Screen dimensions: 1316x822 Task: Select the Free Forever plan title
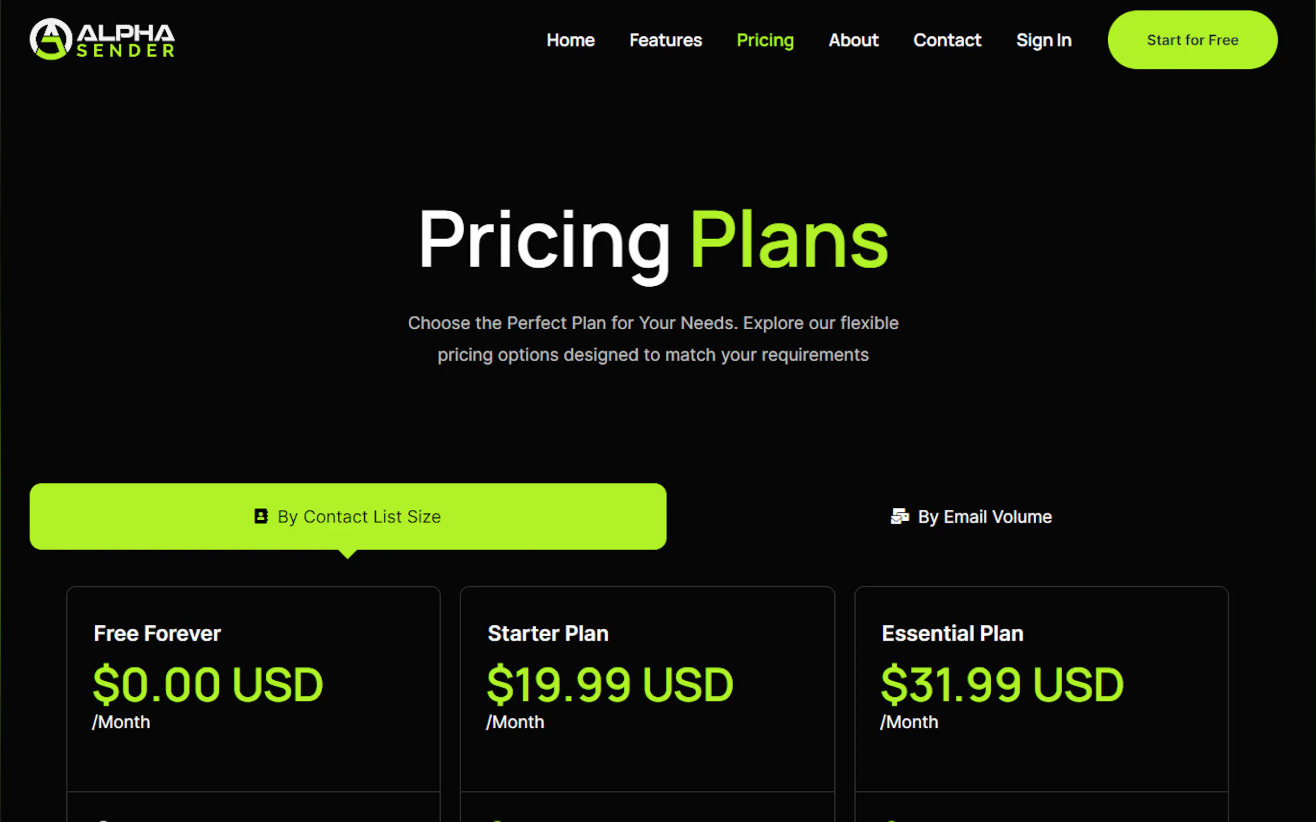(157, 634)
